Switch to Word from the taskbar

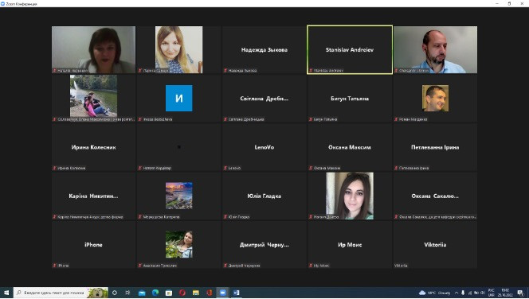[x=236, y=293]
